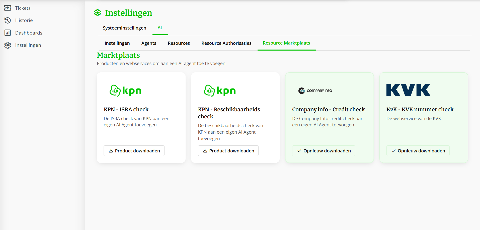Click the Instellingen gear icon in sidebar
This screenshot has height=230, width=480.
coord(8,45)
